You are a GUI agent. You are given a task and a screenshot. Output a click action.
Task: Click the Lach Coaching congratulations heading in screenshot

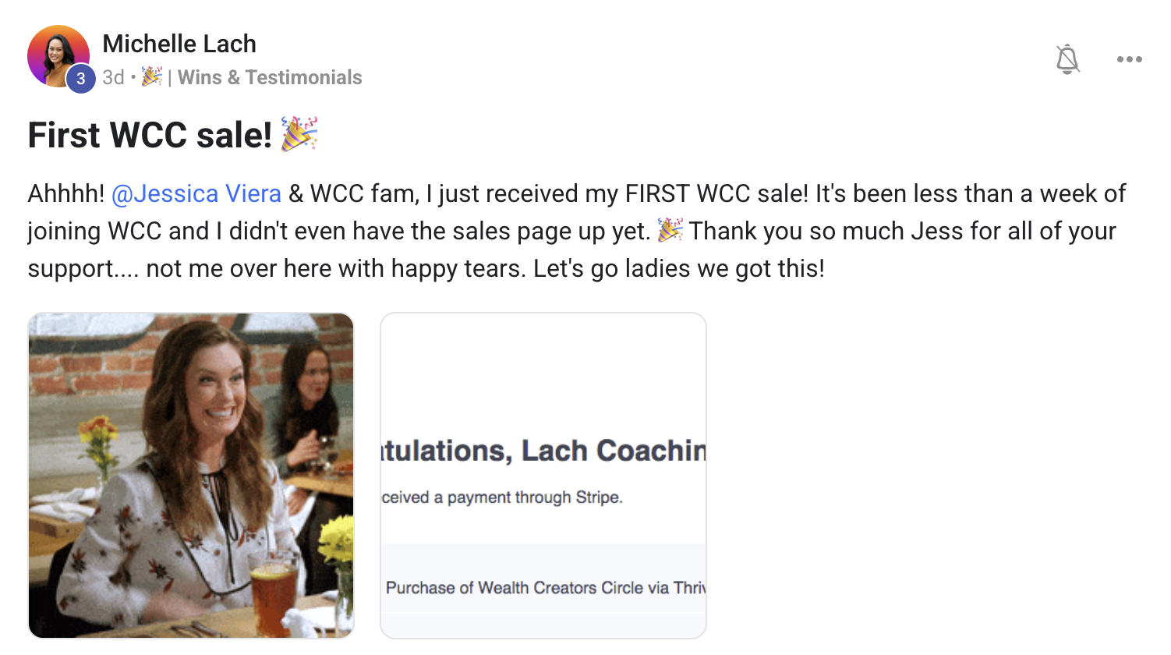pos(543,451)
